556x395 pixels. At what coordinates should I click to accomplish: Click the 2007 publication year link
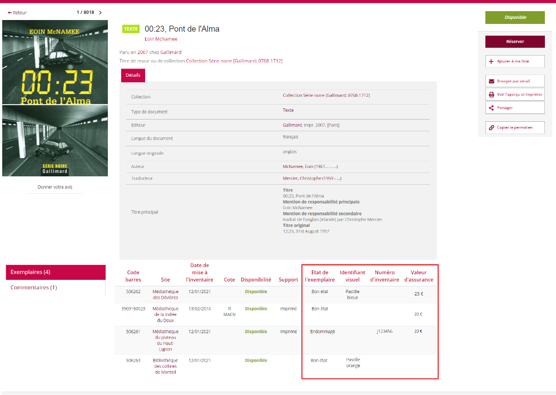(142, 52)
